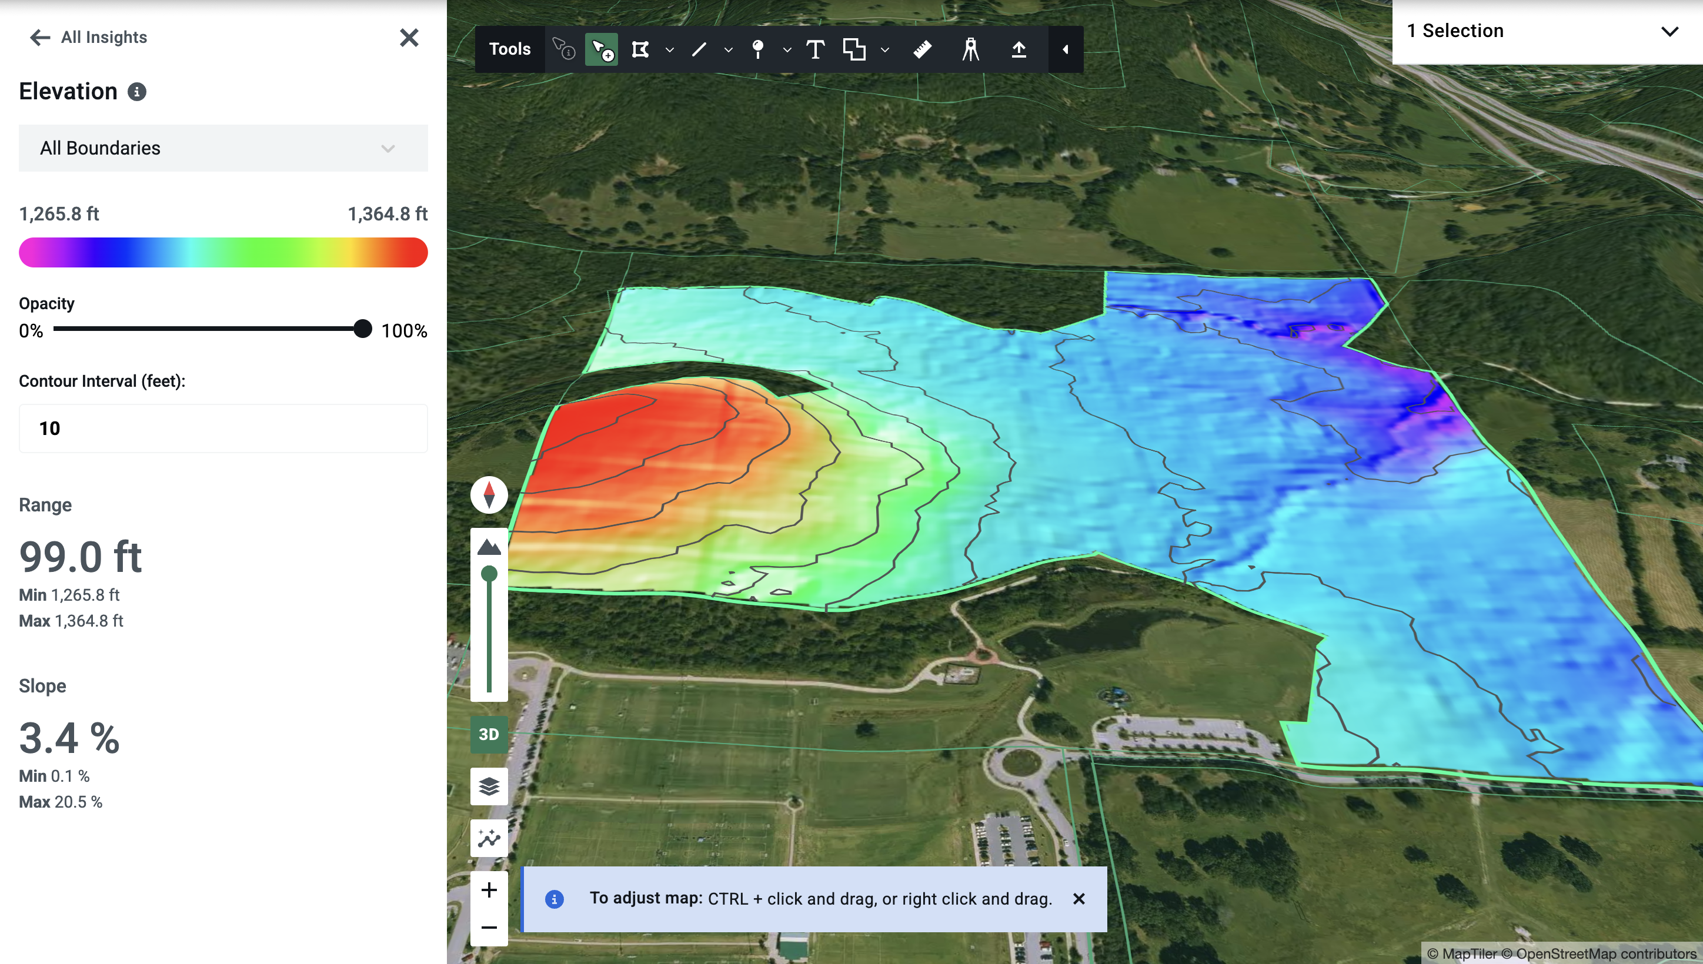Viewport: 1703px width, 964px height.
Task: Open the survey tripod tool
Action: pos(970,49)
